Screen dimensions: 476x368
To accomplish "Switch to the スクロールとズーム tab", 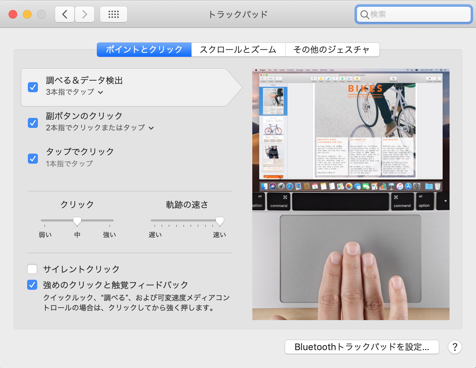I will (x=238, y=50).
